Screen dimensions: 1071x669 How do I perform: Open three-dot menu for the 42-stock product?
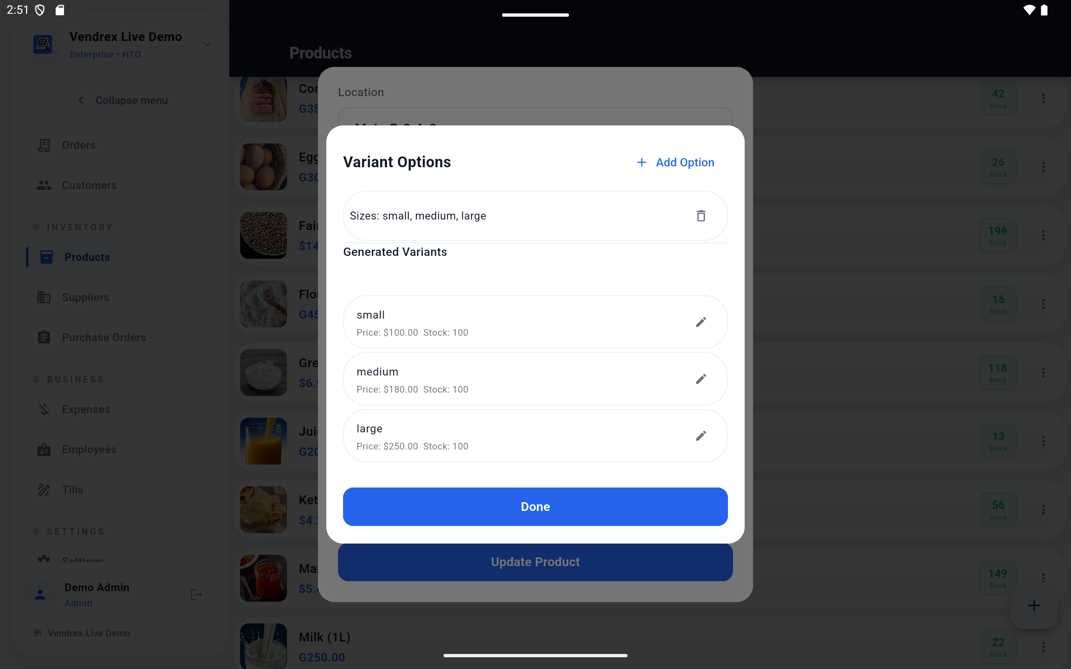tap(1043, 98)
